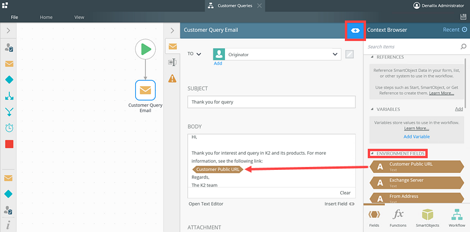This screenshot has width=470, height=232.
Task: Open the File menu
Action: pos(14,18)
